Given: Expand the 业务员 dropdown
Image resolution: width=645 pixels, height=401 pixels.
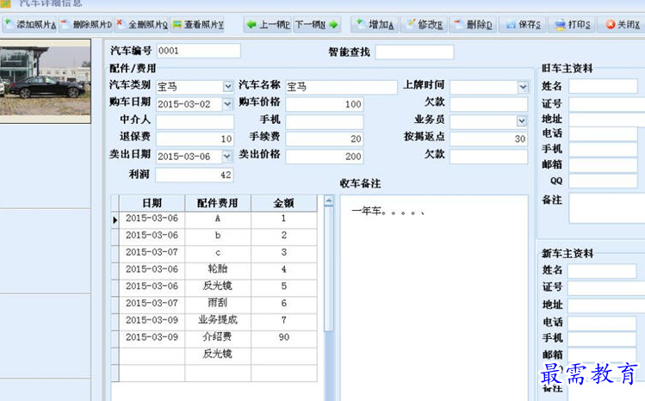Looking at the screenshot, I should tap(522, 120).
